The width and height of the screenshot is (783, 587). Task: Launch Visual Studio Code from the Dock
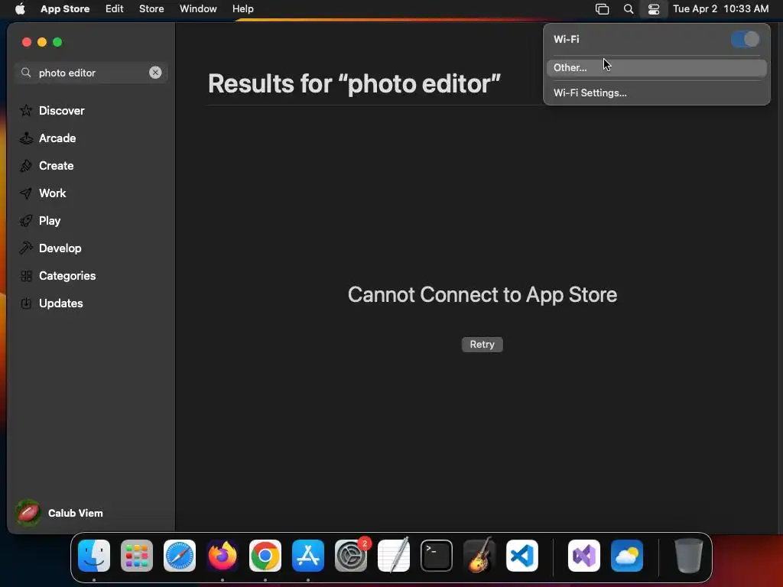coord(522,556)
